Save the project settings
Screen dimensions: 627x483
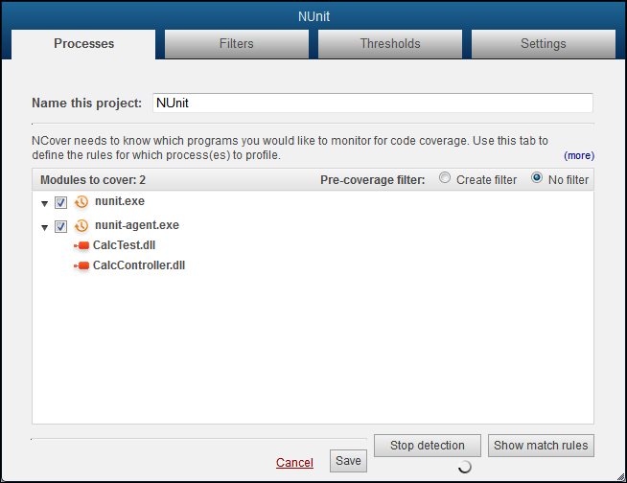click(348, 461)
